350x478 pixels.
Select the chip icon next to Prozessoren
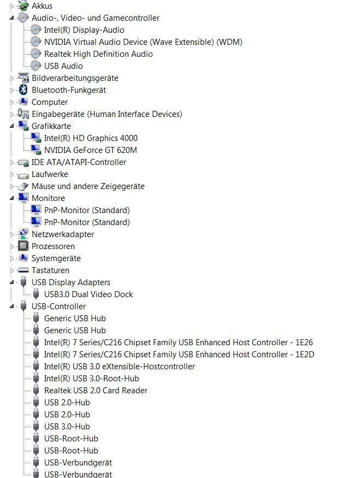(x=23, y=246)
